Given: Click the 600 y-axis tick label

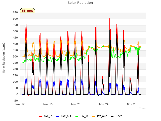Looking at the screenshot, I should click(x=15, y=19).
